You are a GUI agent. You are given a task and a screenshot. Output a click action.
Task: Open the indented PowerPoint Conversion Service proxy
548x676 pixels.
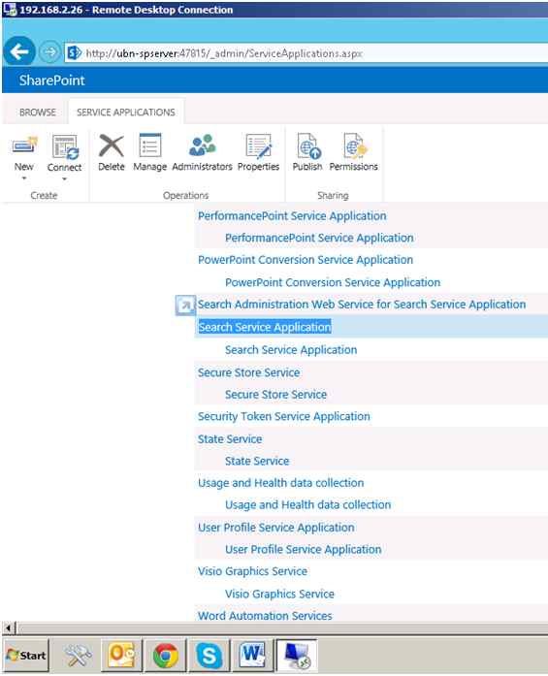[333, 282]
